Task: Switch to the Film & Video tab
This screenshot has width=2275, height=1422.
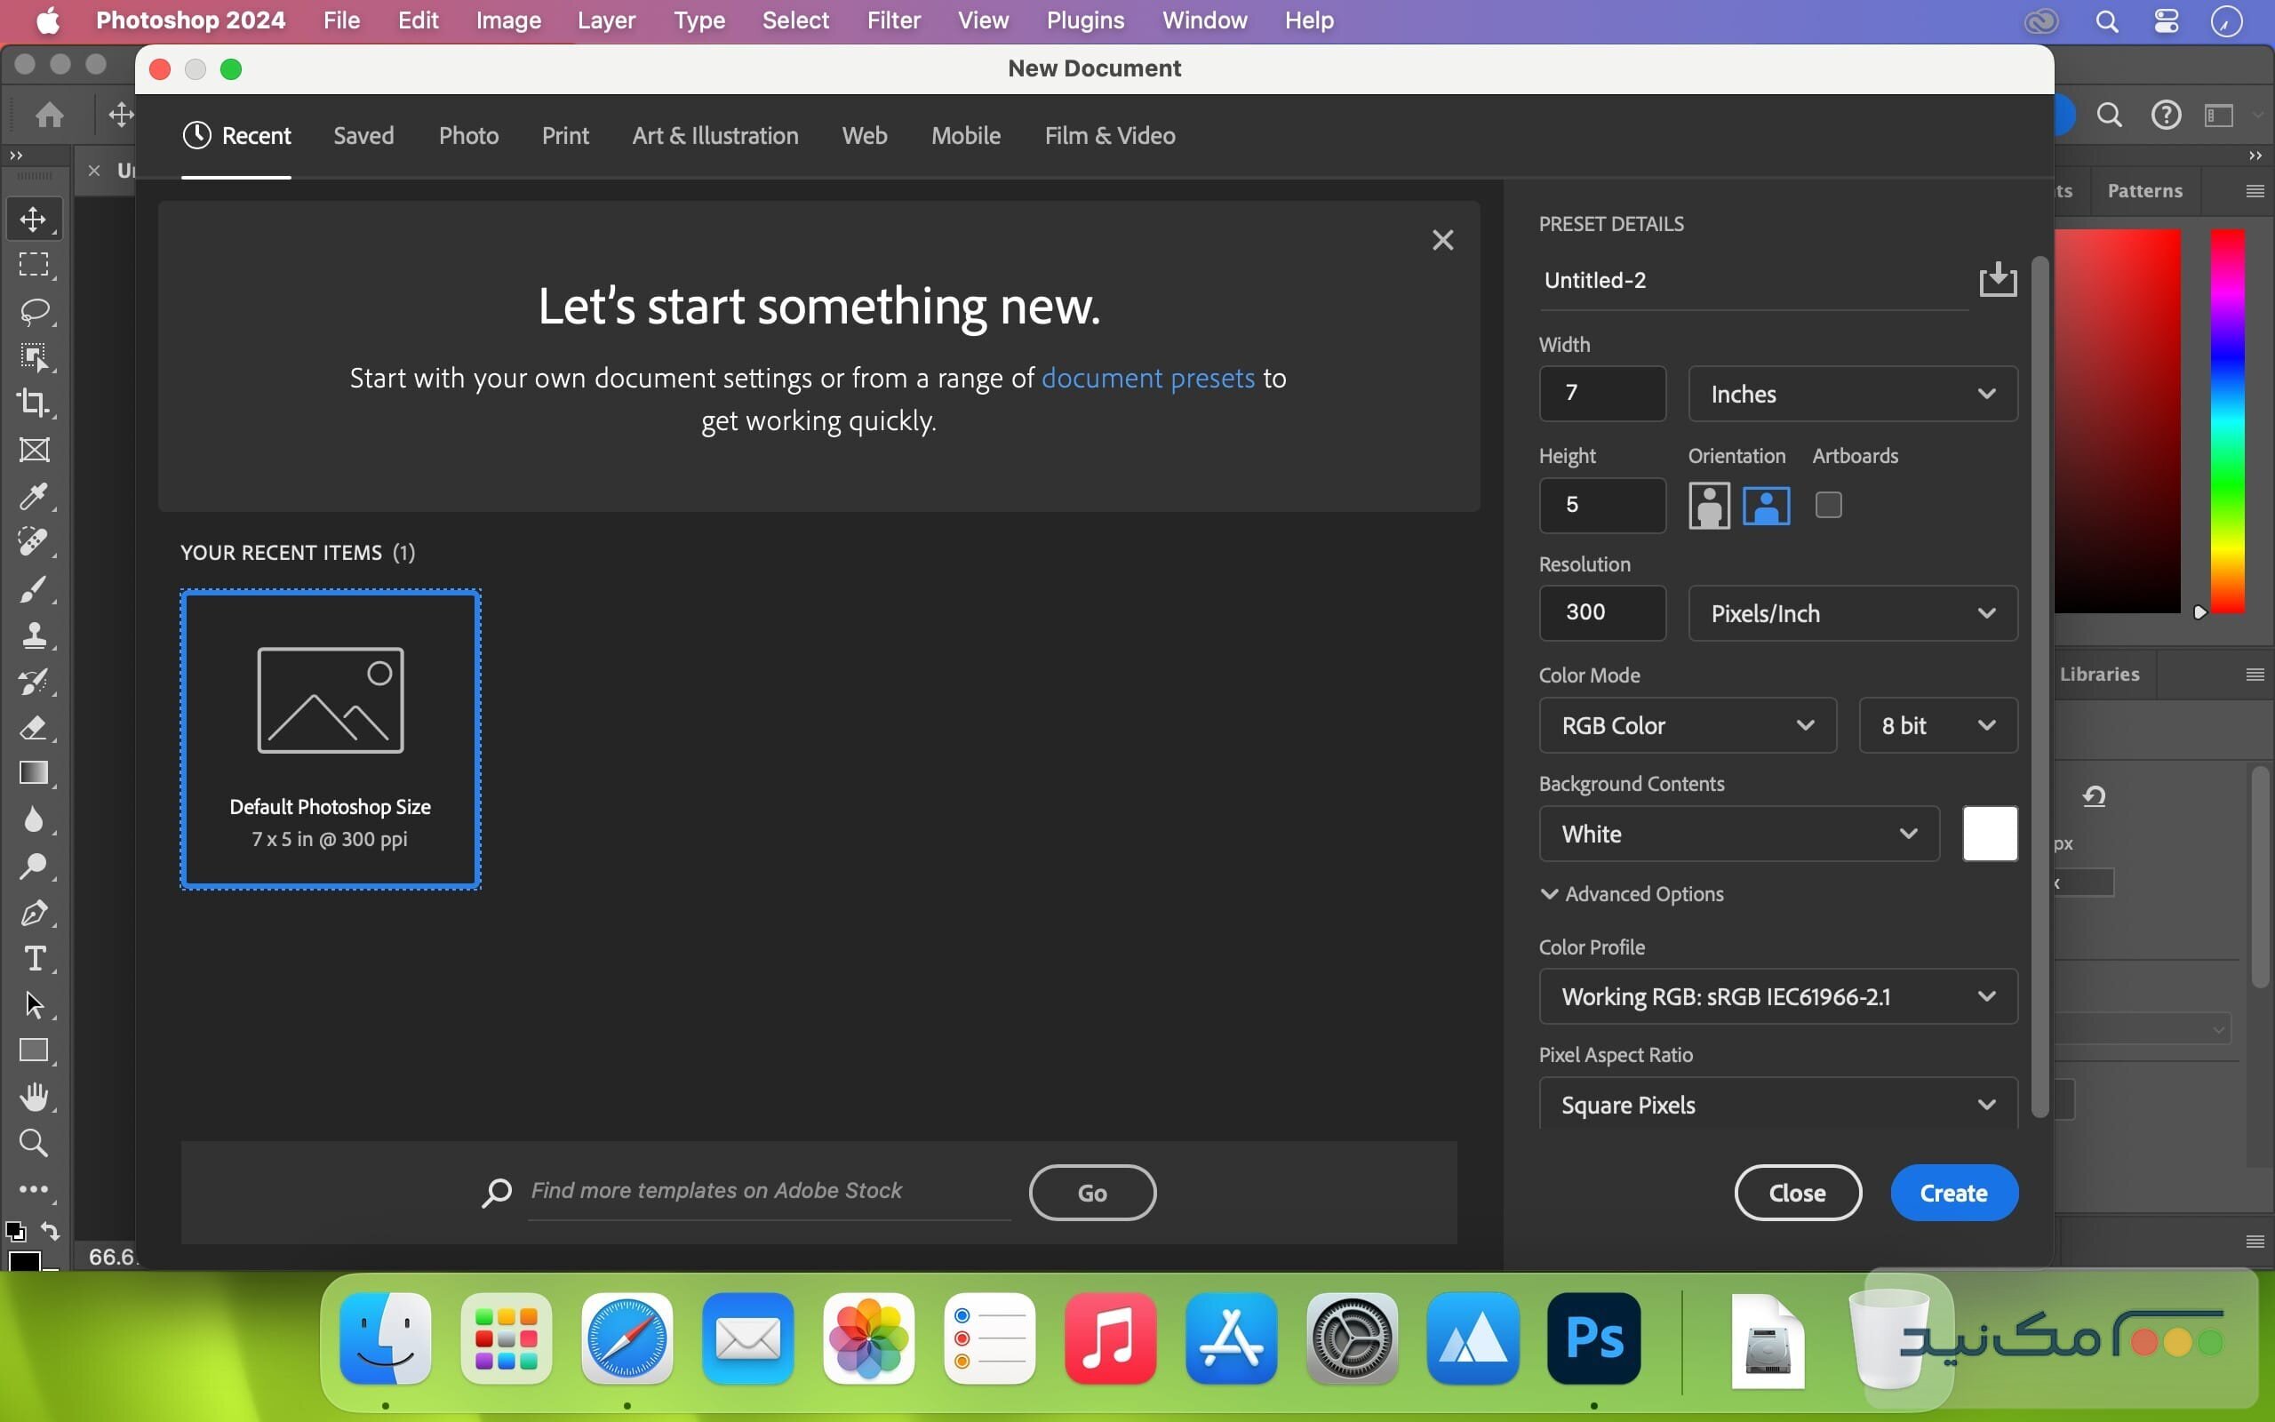Action: pos(1107,135)
